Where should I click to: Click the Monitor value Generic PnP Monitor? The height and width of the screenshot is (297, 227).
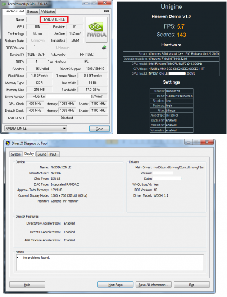[64, 201]
